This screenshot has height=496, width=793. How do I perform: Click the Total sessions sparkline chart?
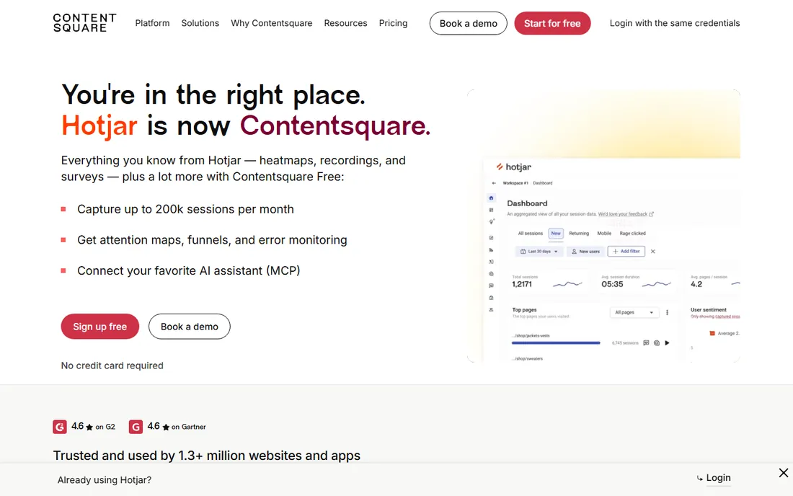567,284
